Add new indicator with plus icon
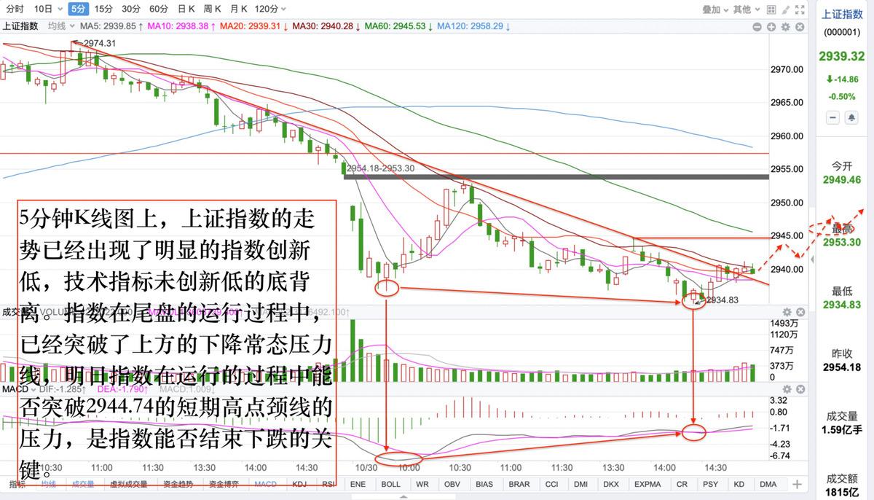The height and width of the screenshot is (500, 874). pos(797,484)
